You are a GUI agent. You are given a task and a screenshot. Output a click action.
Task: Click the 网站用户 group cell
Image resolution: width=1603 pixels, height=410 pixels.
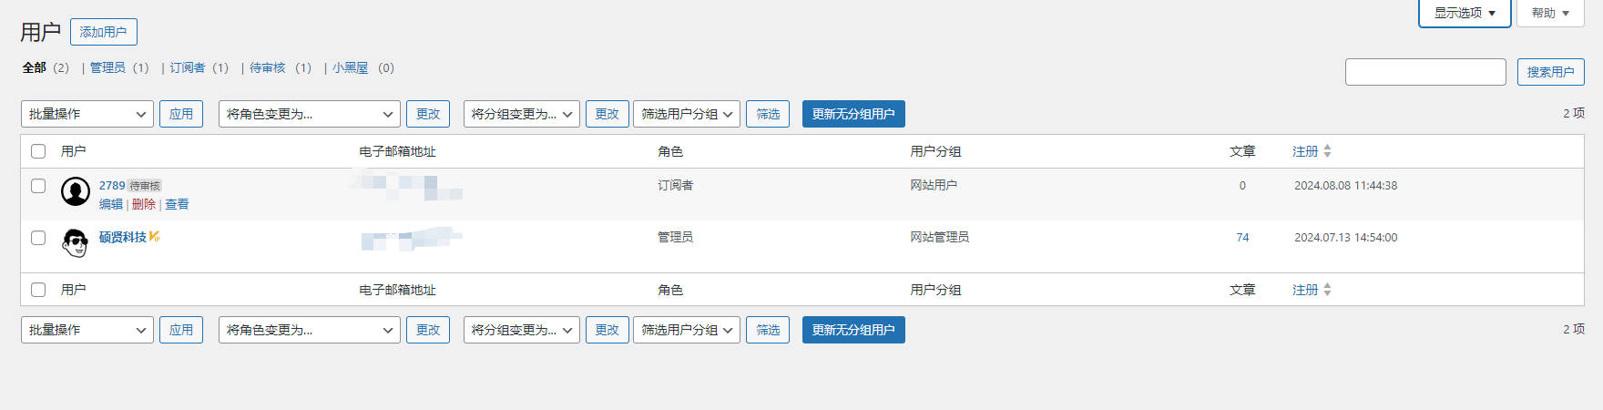[x=934, y=185]
